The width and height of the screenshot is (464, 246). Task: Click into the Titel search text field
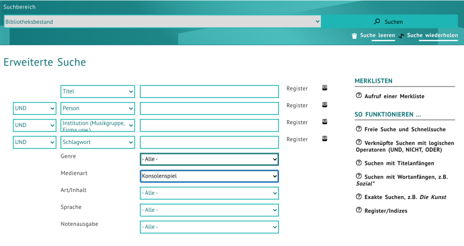point(209,92)
